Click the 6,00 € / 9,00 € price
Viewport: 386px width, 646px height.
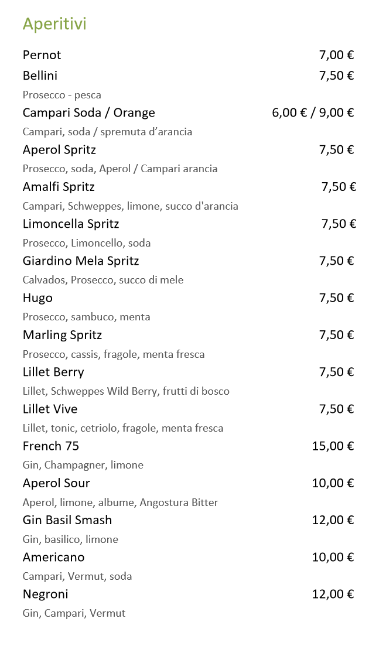pyautogui.click(x=313, y=112)
